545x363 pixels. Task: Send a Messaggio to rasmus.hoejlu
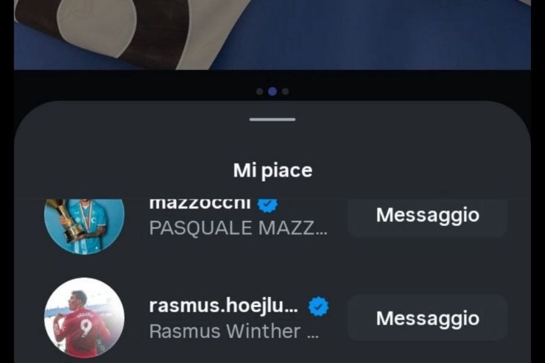point(427,318)
